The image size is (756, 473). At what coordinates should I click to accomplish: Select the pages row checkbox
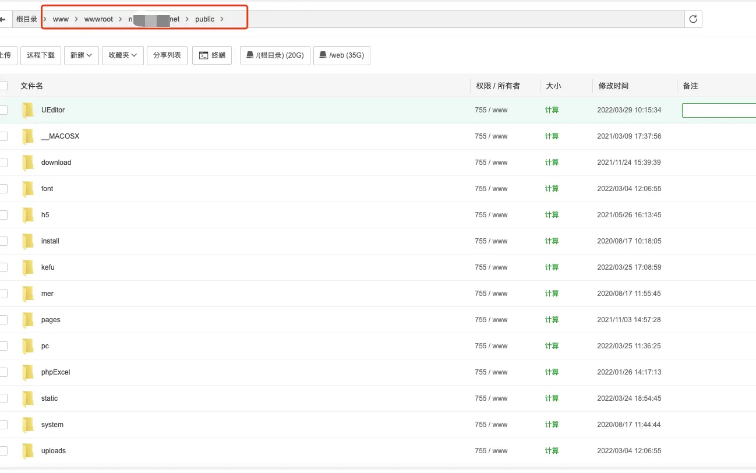click(3, 320)
